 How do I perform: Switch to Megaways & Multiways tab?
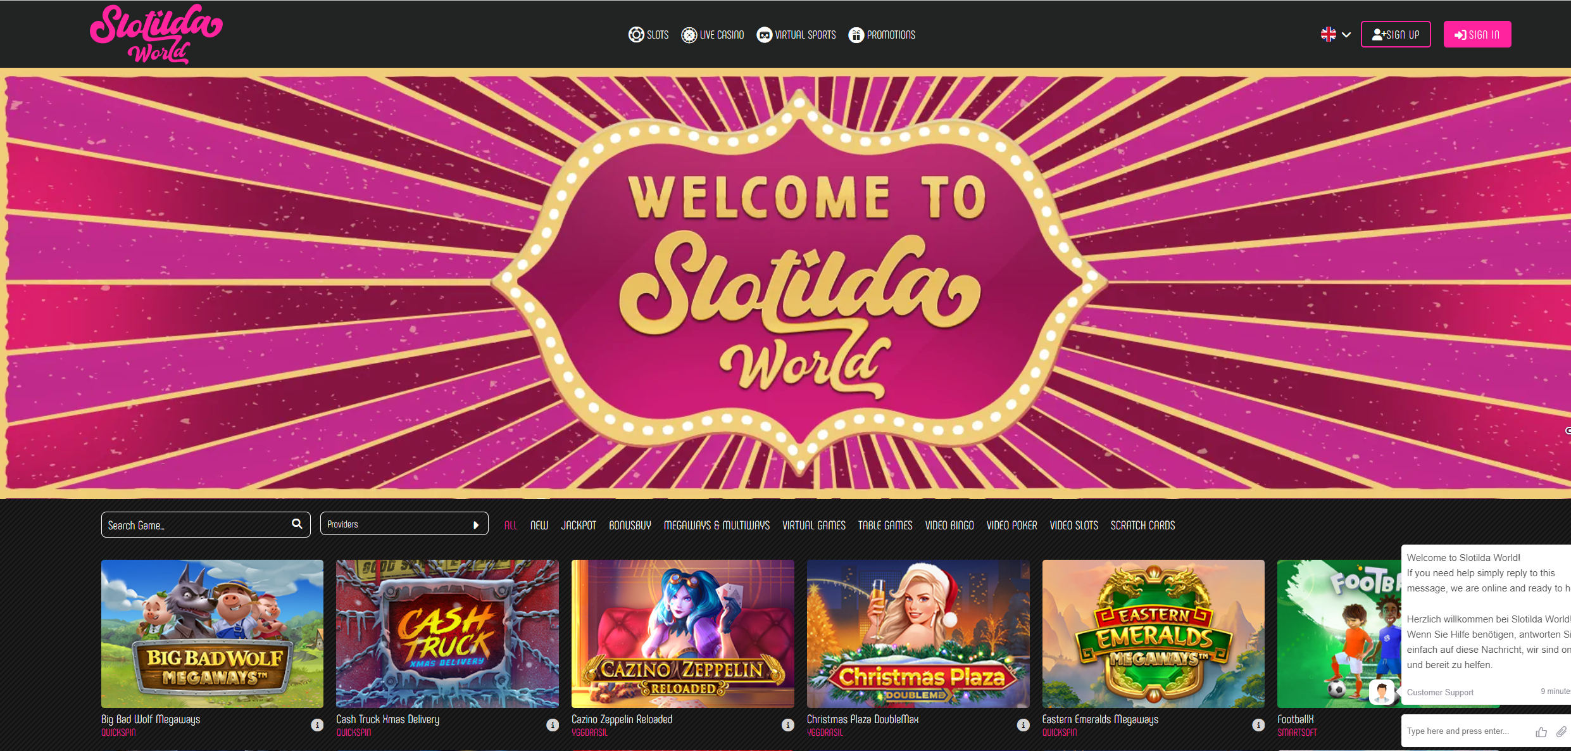(717, 526)
